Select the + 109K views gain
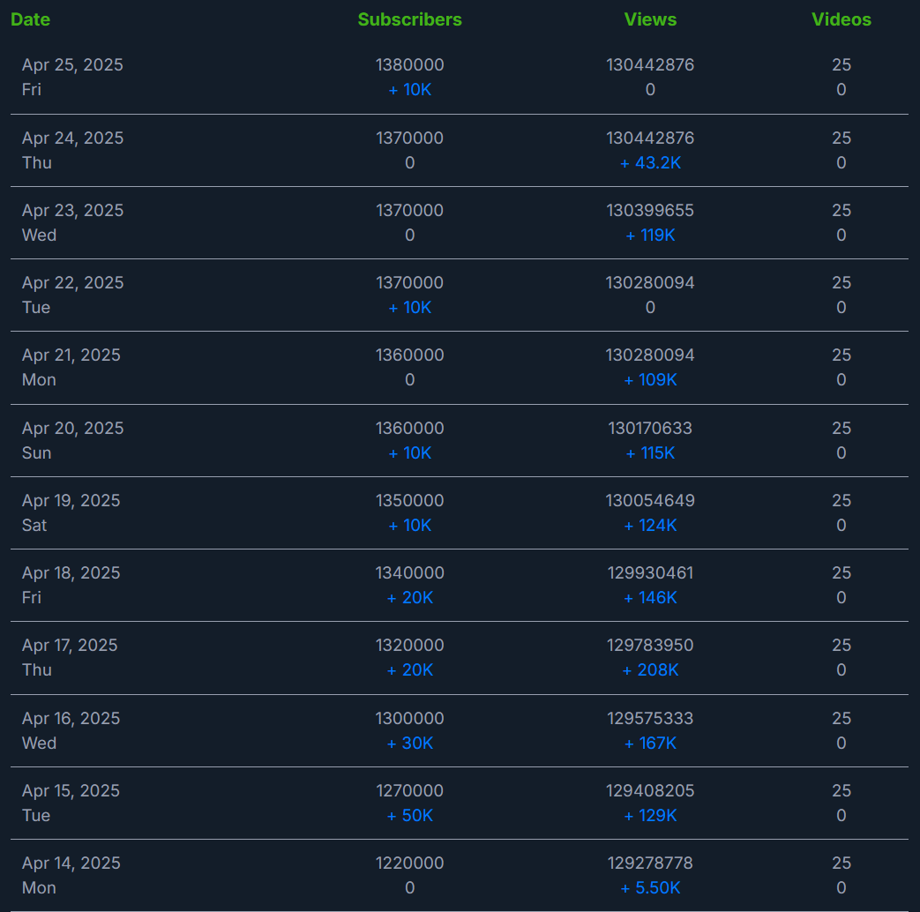Image resolution: width=920 pixels, height=912 pixels. pyautogui.click(x=650, y=380)
